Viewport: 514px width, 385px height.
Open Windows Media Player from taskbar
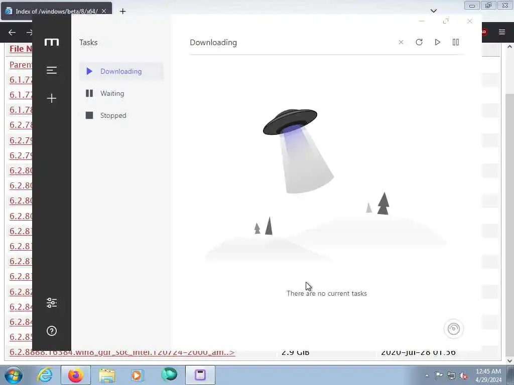click(137, 375)
